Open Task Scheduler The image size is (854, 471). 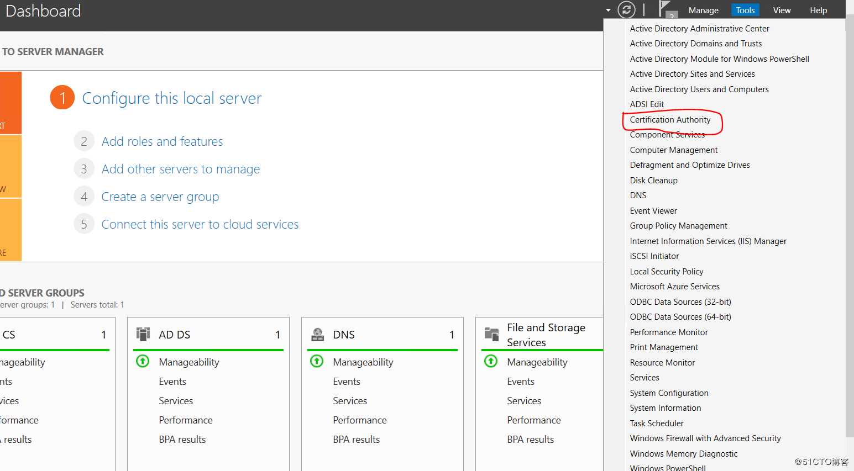[657, 424]
